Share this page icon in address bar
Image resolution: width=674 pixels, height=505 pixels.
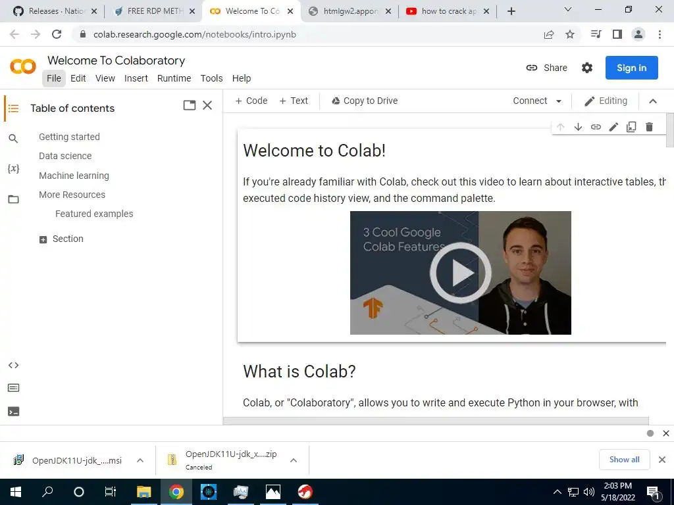click(549, 34)
